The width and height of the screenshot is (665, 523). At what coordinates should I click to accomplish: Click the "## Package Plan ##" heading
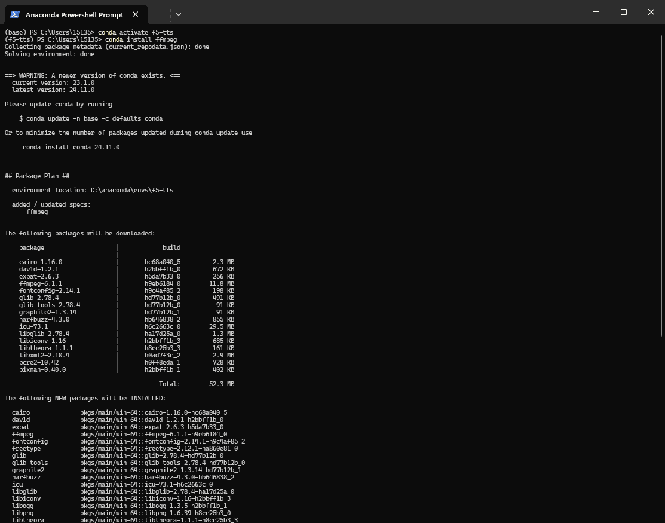[37, 176]
